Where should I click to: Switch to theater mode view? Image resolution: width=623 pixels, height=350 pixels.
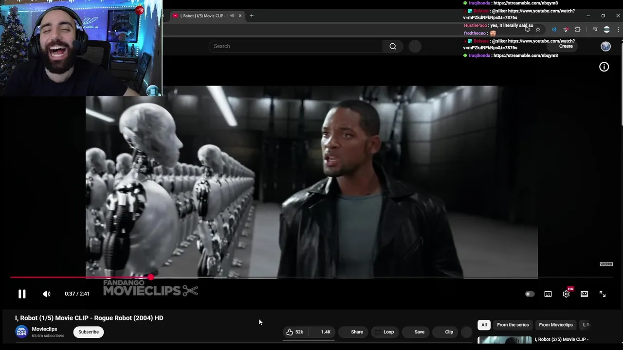585,294
